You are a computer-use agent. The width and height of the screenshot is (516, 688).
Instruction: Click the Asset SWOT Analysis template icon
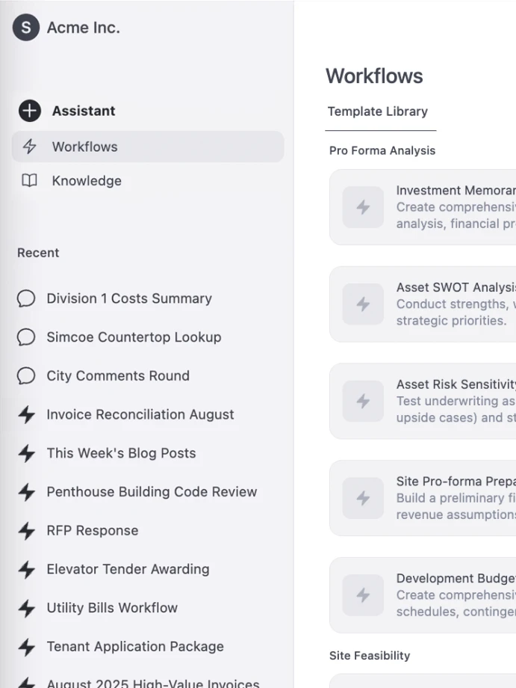(x=363, y=304)
